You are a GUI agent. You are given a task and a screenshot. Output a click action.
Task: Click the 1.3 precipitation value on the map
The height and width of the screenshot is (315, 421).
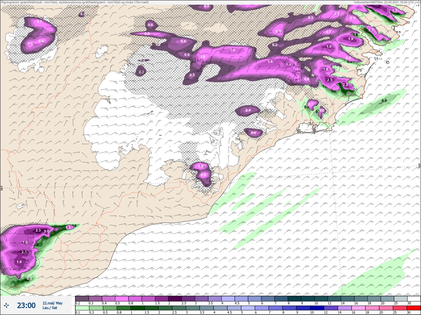click(289, 64)
